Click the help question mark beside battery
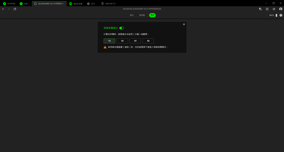Image resolution: width=284 pixels, height=152 pixels. [281, 15]
